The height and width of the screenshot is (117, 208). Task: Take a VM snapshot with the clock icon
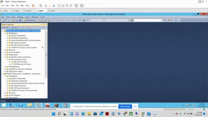(x=46, y=6)
